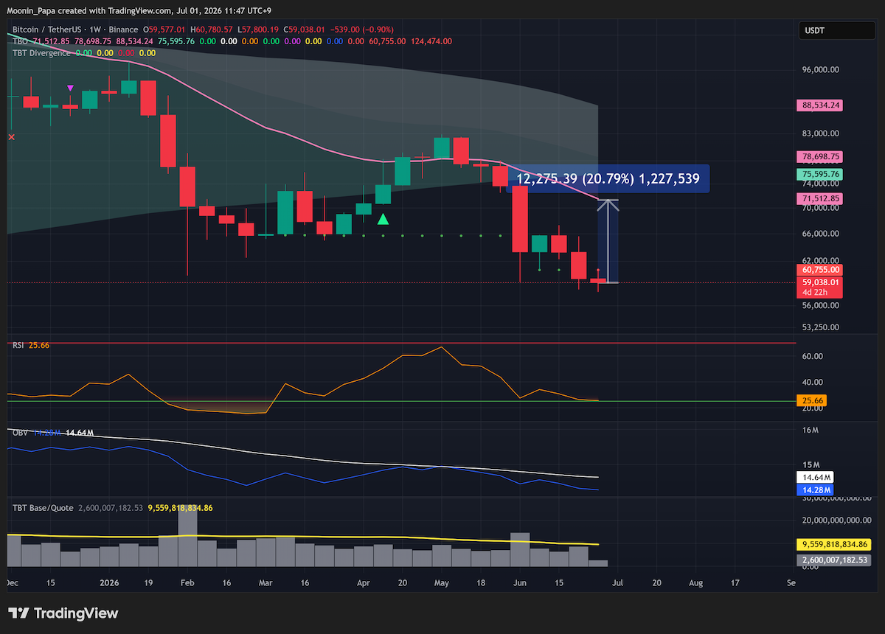Image resolution: width=885 pixels, height=634 pixels.
Task: Click the 15M OBV scale tick
Action: tap(811, 465)
